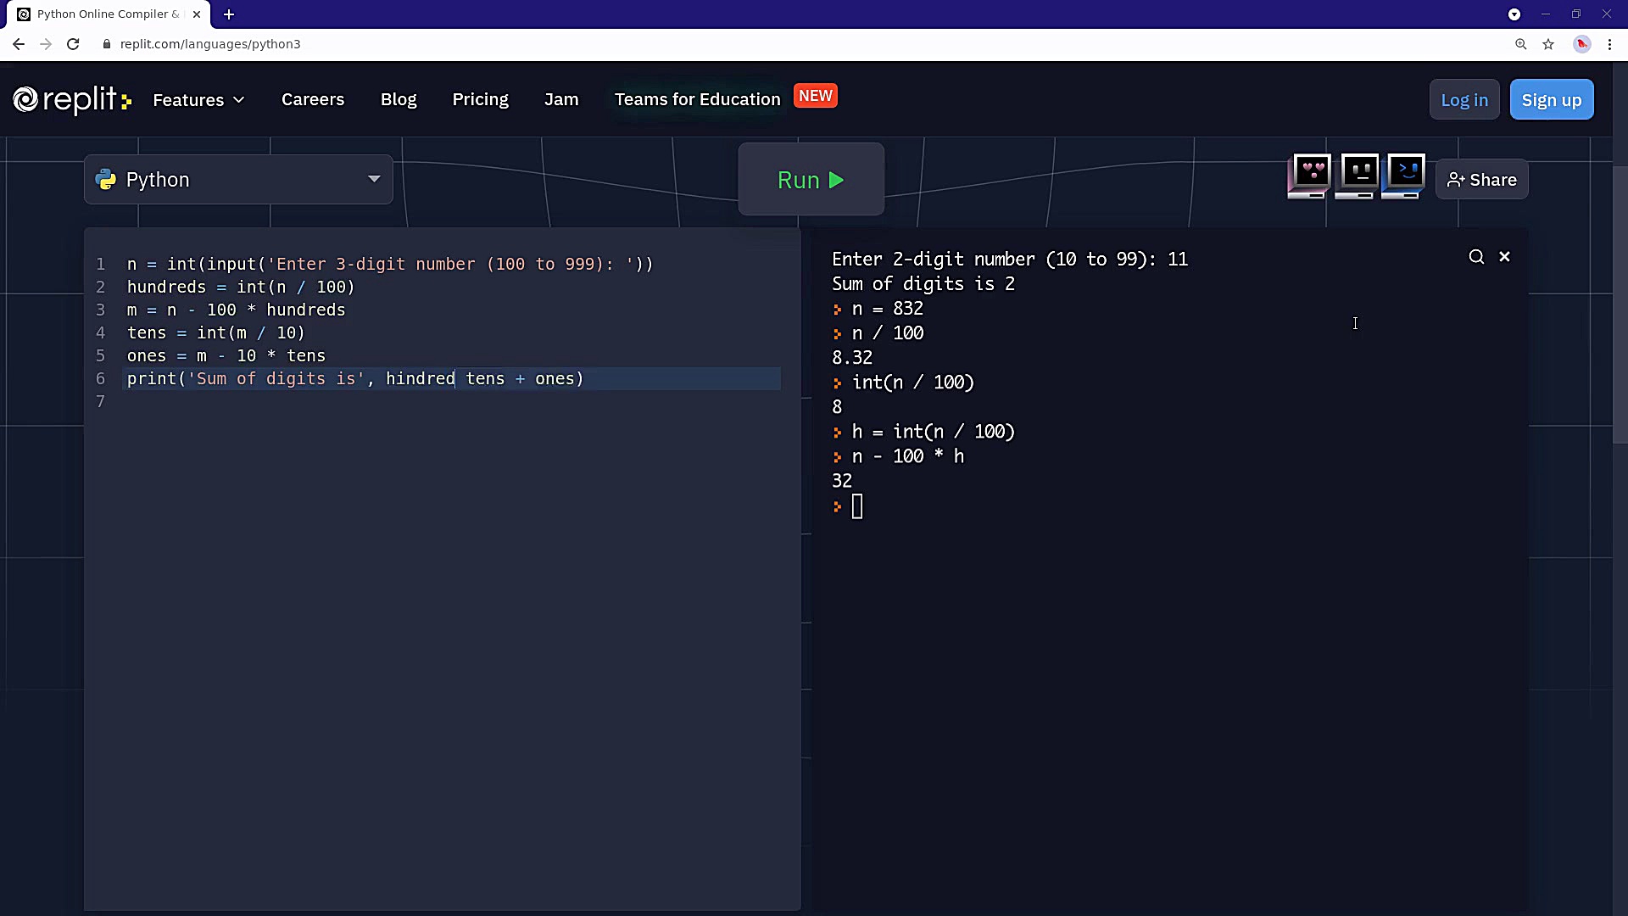The width and height of the screenshot is (1628, 916).
Task: Click the address bar URL
Action: (210, 44)
